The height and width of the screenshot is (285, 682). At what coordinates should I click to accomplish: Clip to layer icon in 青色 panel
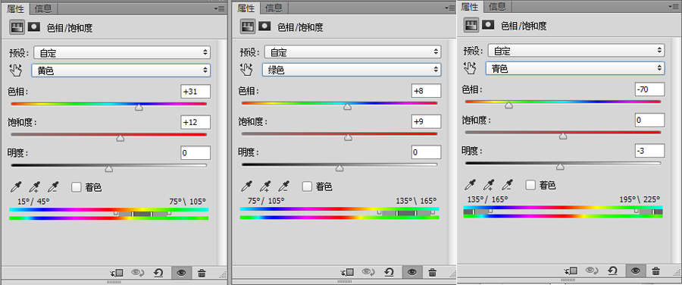coord(571,271)
